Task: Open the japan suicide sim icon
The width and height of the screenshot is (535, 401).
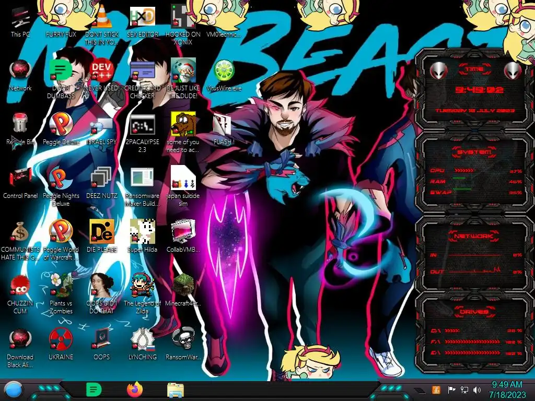Action: point(183,183)
